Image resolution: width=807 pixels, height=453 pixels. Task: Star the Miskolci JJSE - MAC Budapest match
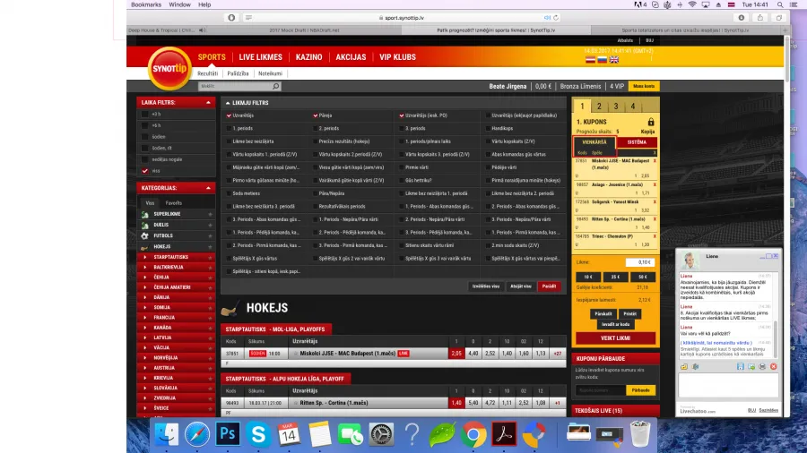coord(295,354)
